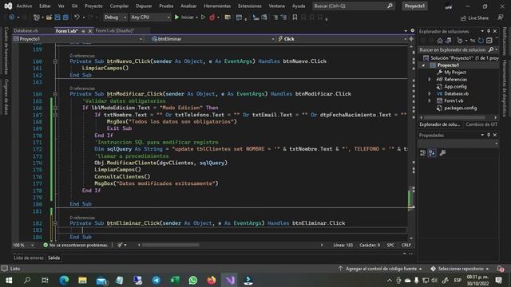
Task: Toggle auto-hide pin on Propiedades panel
Action: (x=489, y=135)
